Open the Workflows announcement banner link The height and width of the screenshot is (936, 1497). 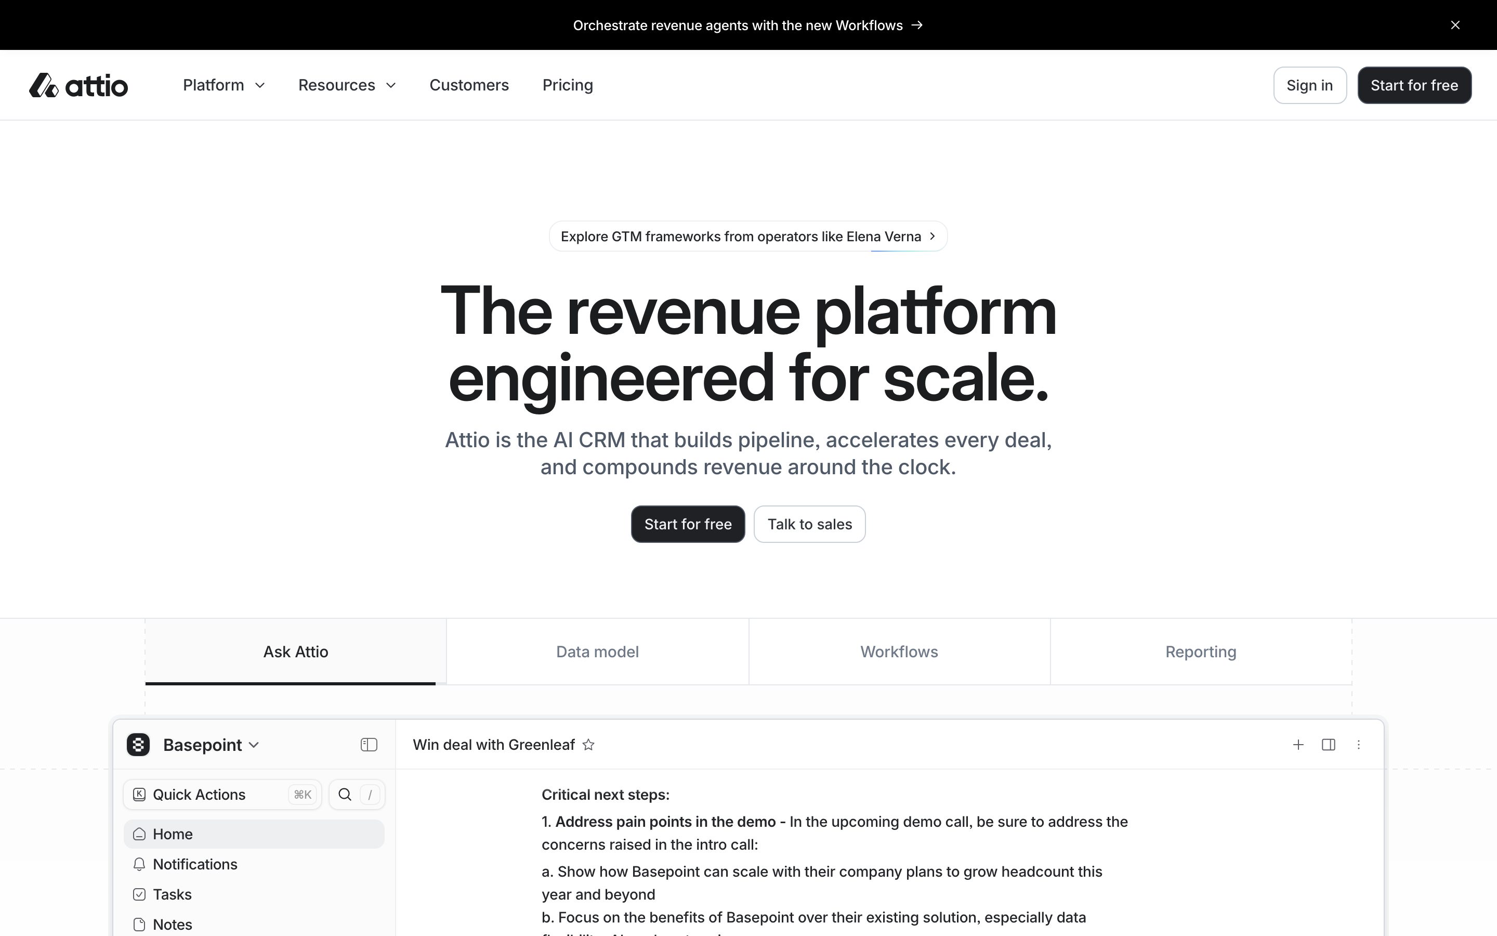tap(748, 25)
